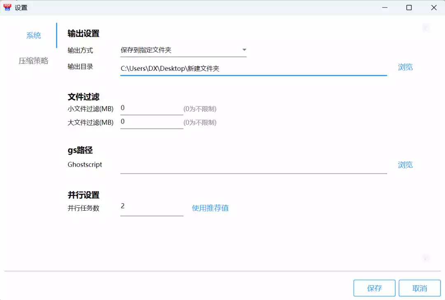This screenshot has width=445, height=300.
Task: Expand the output method combo box arrow
Action: tap(244, 49)
